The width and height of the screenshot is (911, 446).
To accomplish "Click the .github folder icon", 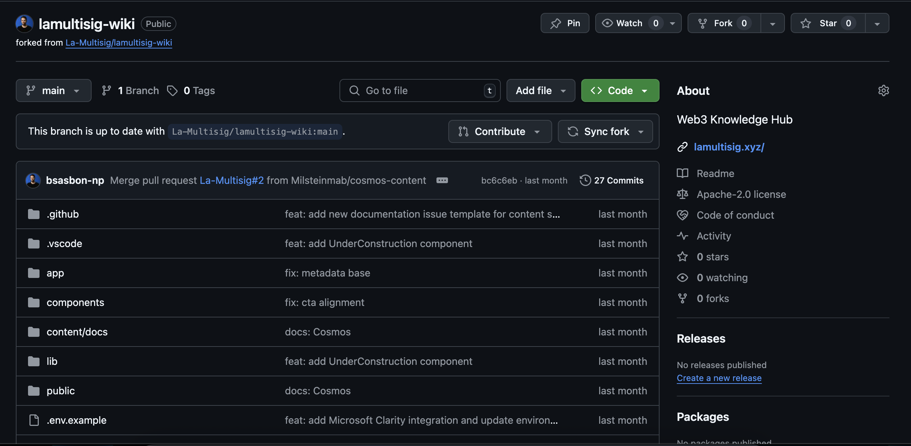I will tap(34, 214).
